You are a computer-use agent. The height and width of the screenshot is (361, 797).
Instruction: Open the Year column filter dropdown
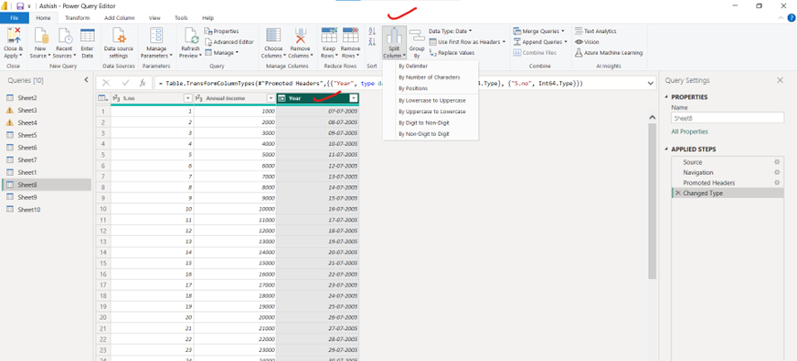tap(354, 98)
